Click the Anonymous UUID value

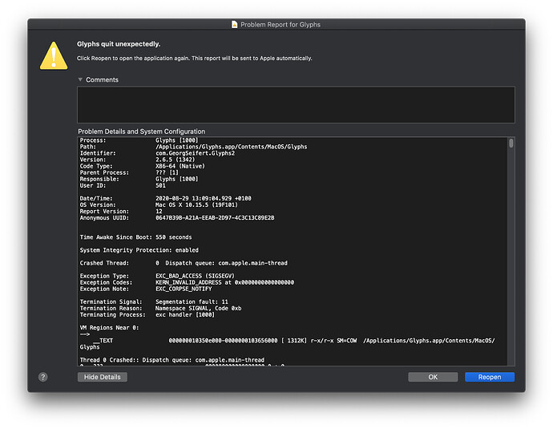click(215, 217)
